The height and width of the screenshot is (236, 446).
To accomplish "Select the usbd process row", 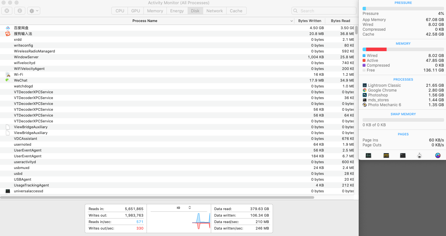I will click(x=177, y=174).
